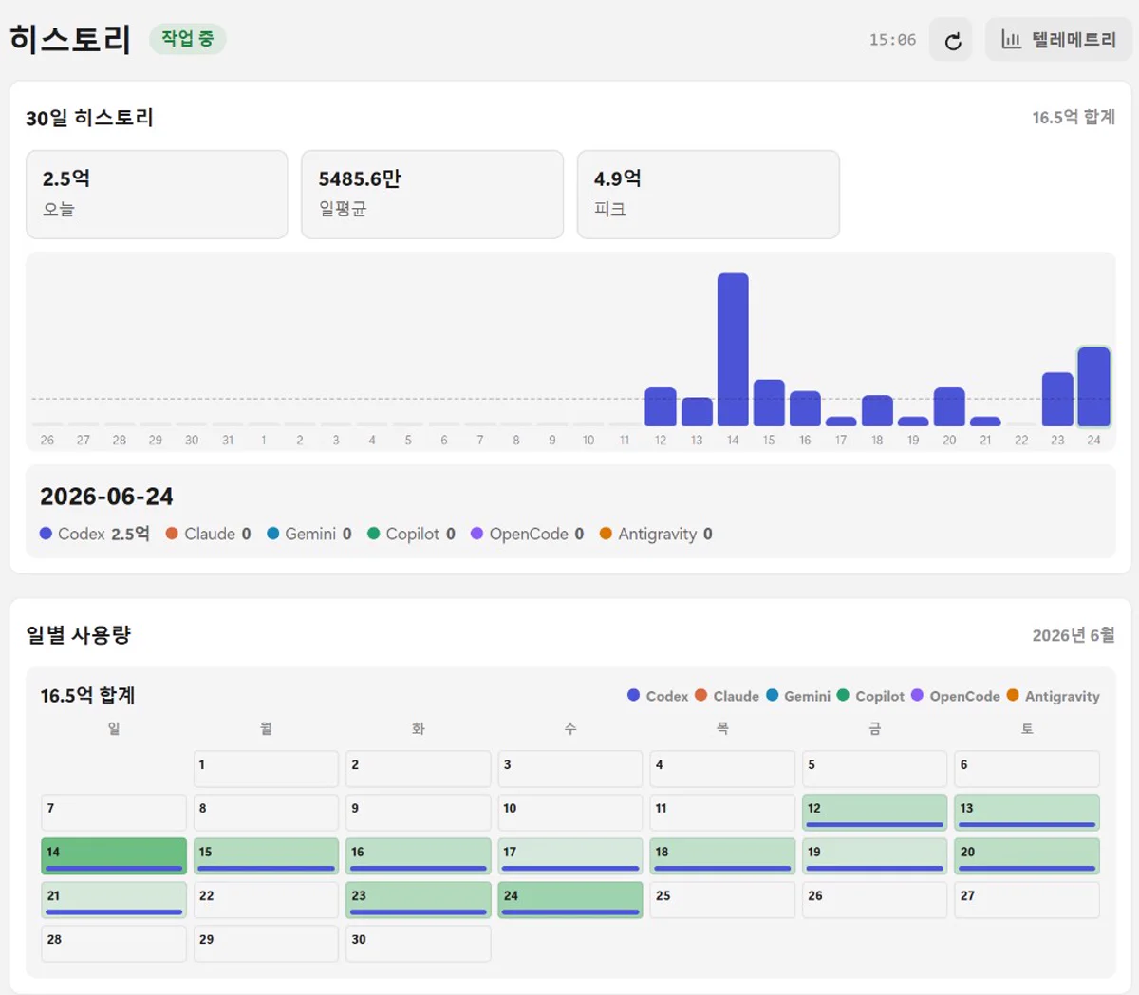Click Codex in the 일별 사용량 legend
Viewport: 1139px width, 995px height.
[x=658, y=696]
